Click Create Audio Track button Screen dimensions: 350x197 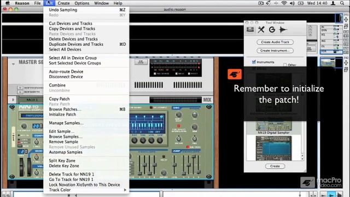click(x=275, y=42)
